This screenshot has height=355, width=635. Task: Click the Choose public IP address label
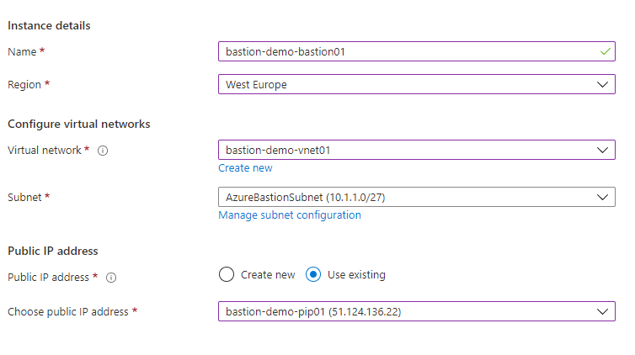68,312
